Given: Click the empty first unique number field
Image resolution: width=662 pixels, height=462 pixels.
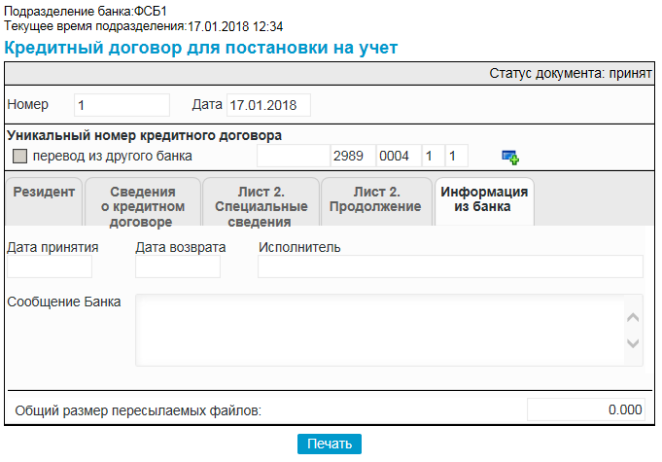Looking at the screenshot, I should point(293,156).
